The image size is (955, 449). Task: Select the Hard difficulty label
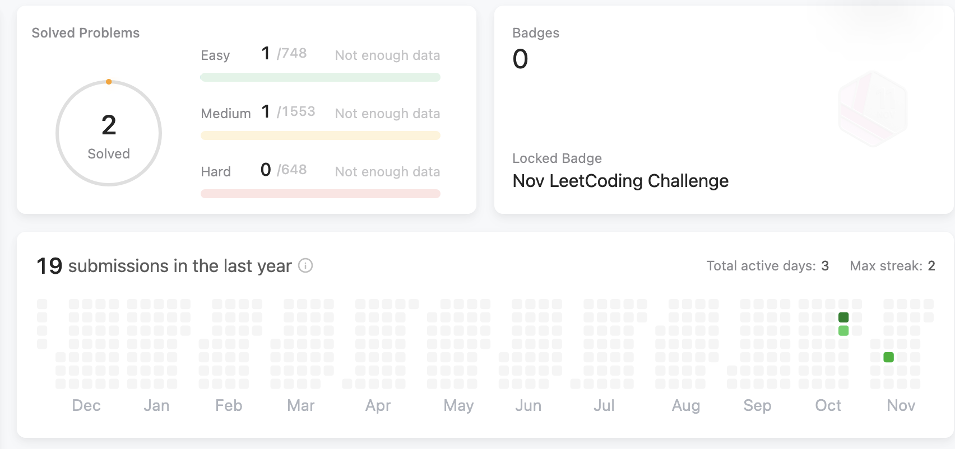pos(216,172)
